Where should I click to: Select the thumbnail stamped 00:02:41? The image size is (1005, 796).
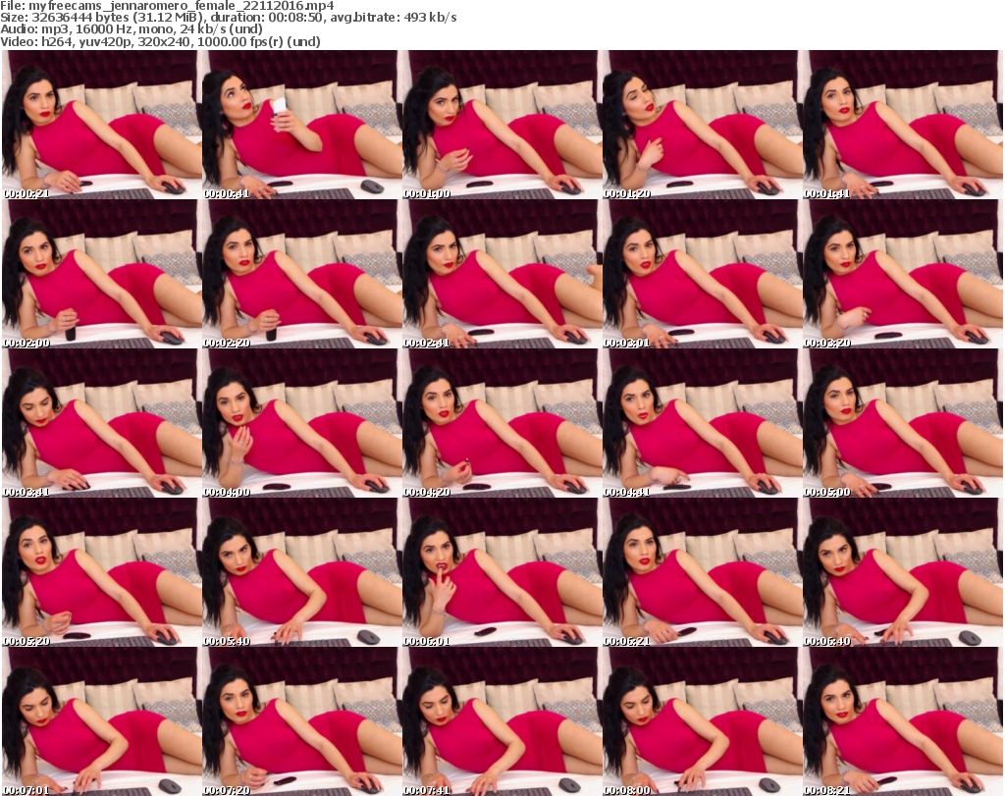tap(502, 274)
